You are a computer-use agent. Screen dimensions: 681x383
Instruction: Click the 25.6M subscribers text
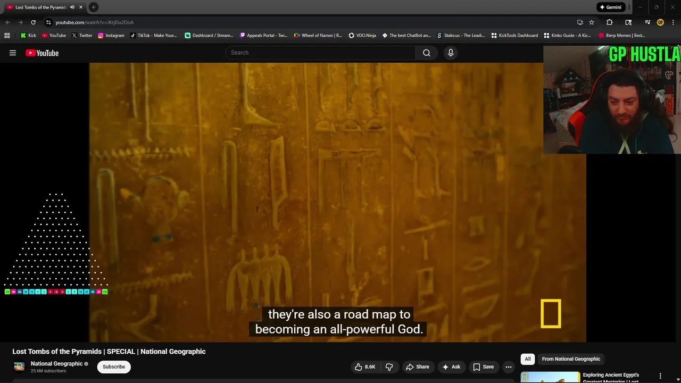[48, 371]
